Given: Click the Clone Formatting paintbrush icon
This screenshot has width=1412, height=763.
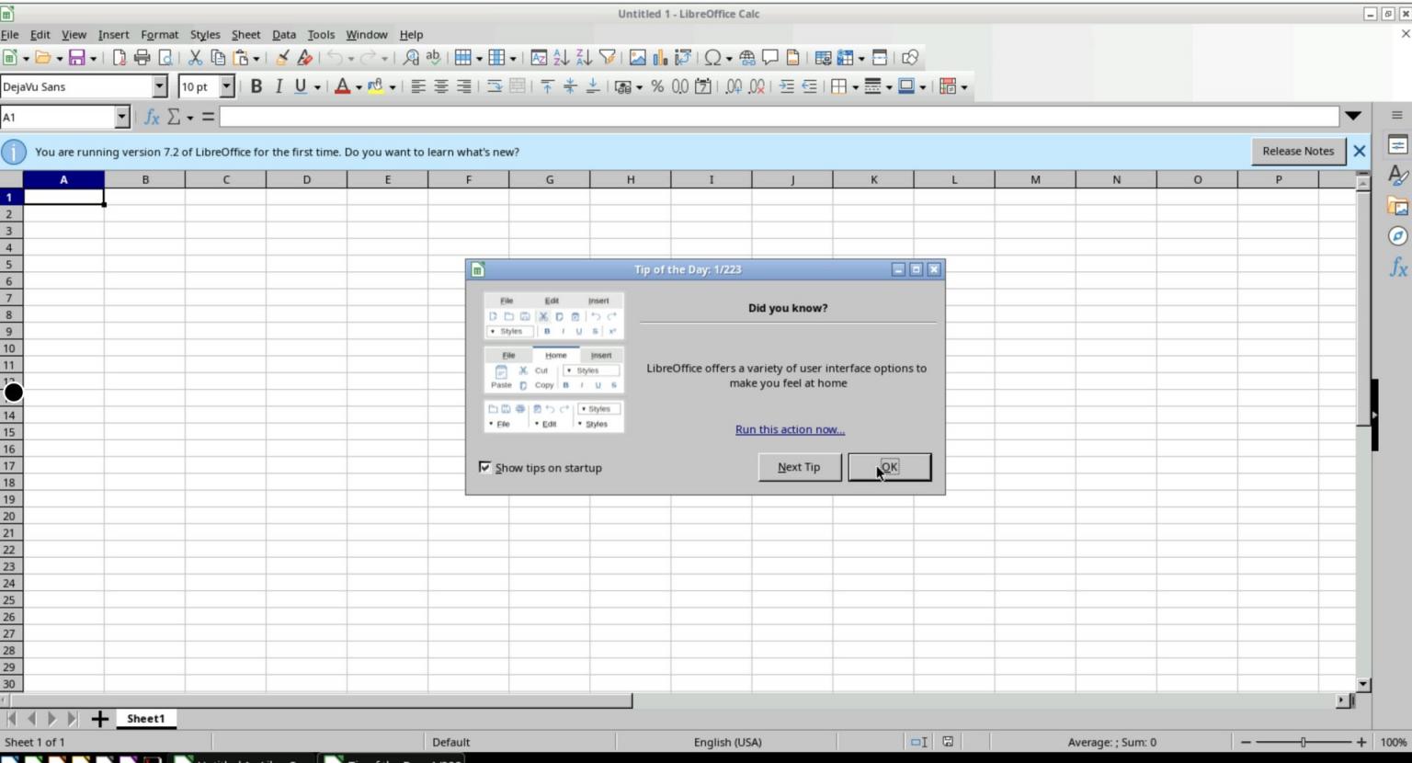Looking at the screenshot, I should tap(282, 58).
